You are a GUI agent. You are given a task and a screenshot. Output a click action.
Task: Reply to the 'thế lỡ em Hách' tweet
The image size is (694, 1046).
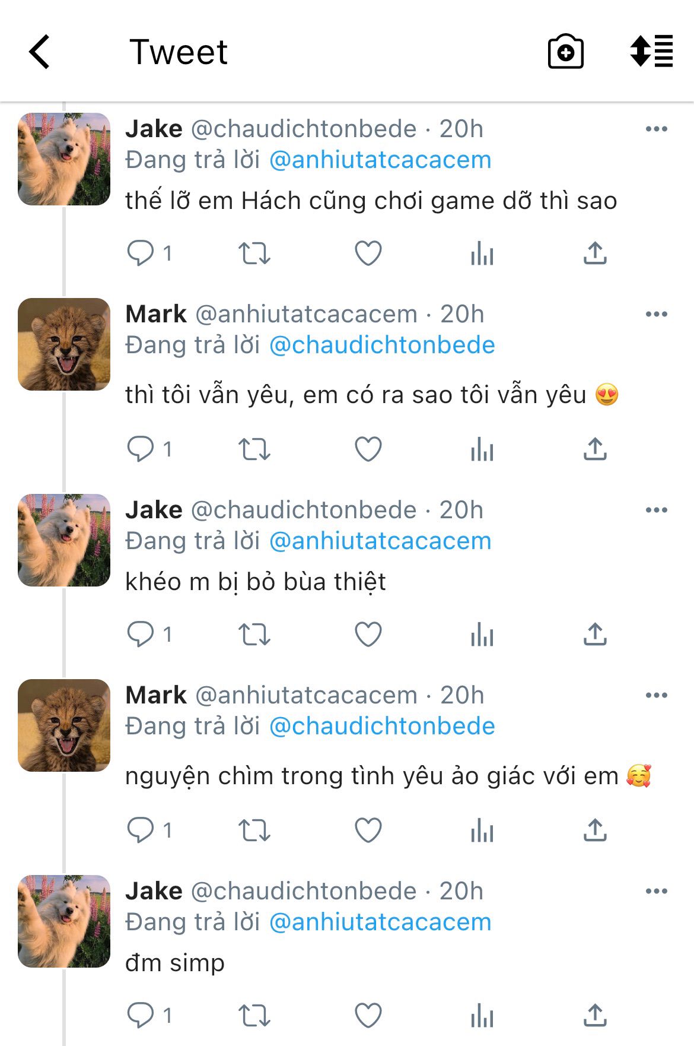[141, 253]
